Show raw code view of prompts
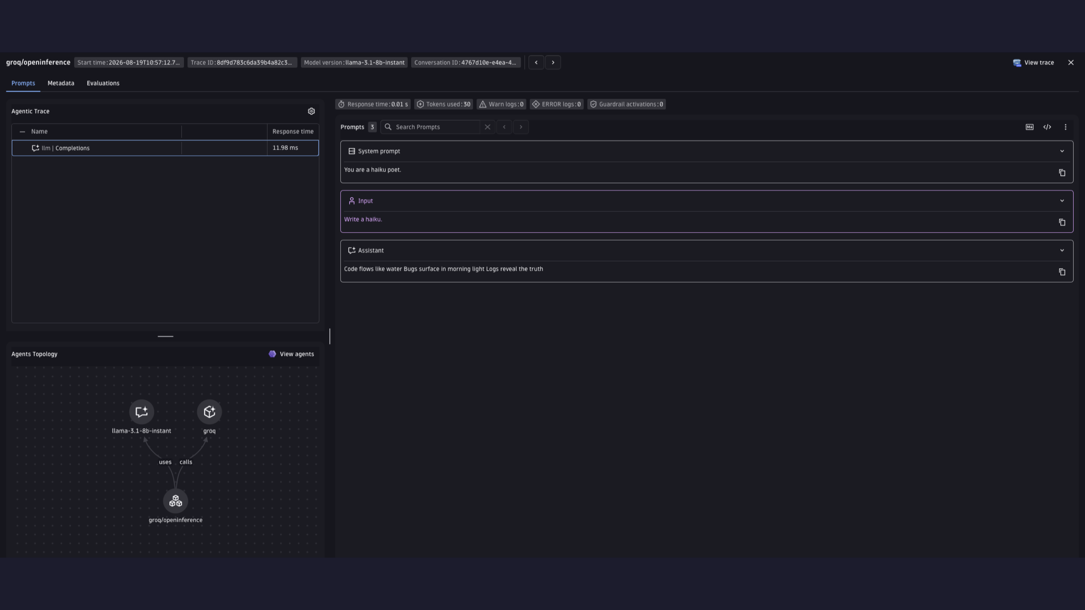The image size is (1085, 610). coord(1047,127)
